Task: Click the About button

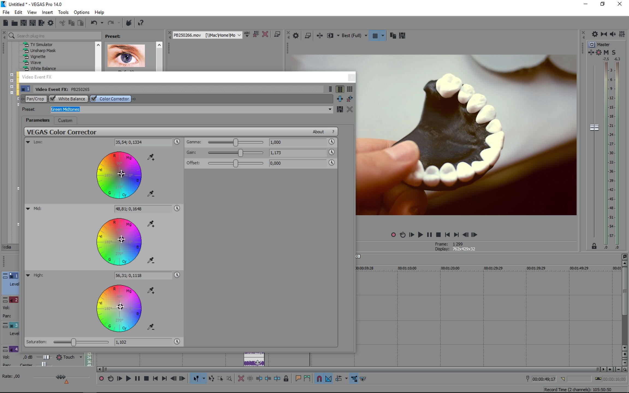Action: (x=318, y=132)
